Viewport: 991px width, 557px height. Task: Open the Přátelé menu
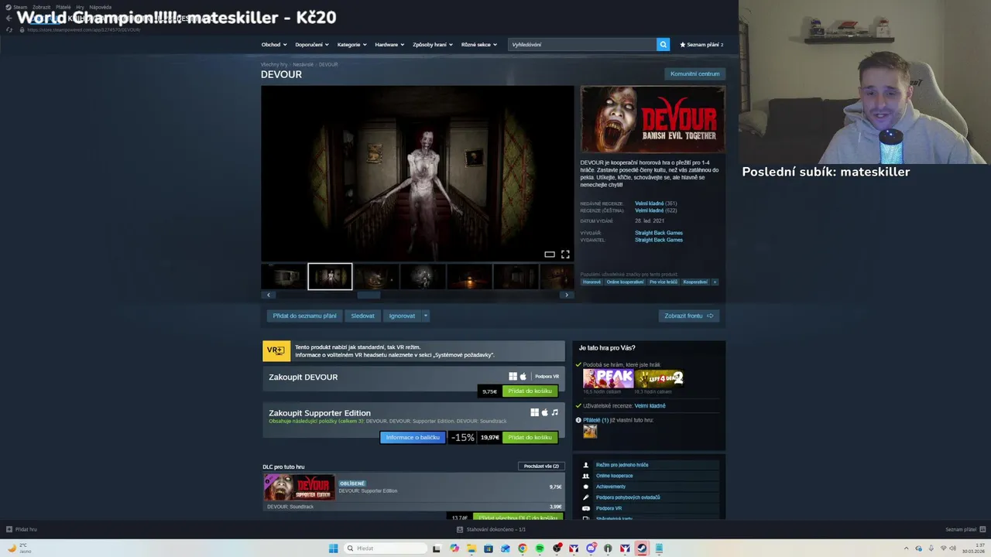tap(63, 7)
